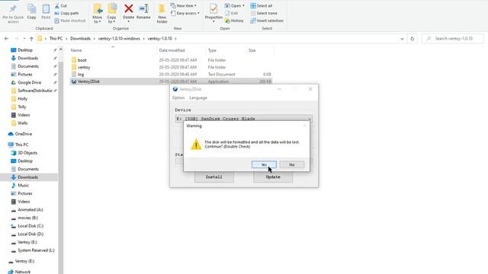Go back with the back arrow
Viewport: 488px width, 274px height.
click(x=7, y=39)
